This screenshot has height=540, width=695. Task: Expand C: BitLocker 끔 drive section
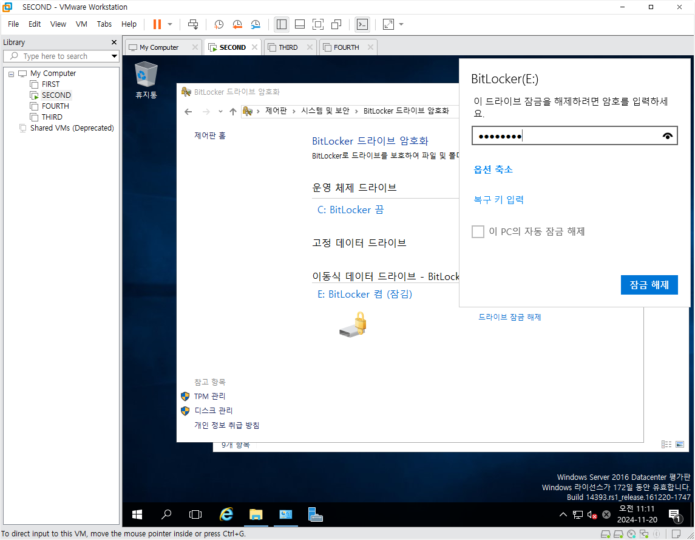(x=351, y=210)
